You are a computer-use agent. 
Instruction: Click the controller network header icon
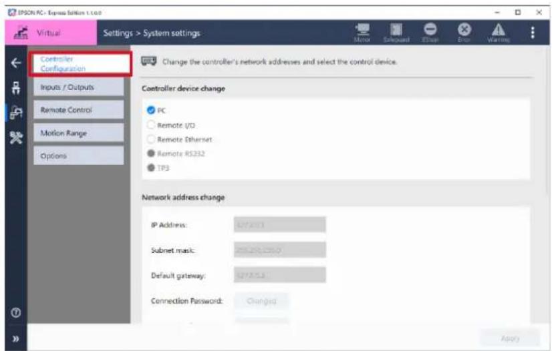click(x=148, y=61)
